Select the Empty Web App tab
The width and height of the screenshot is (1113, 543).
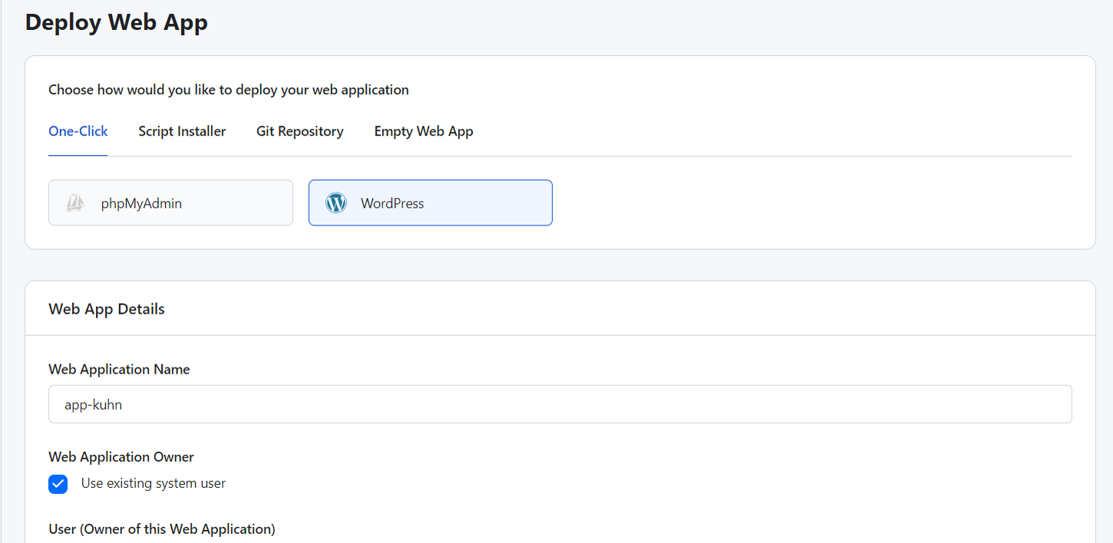coord(423,131)
